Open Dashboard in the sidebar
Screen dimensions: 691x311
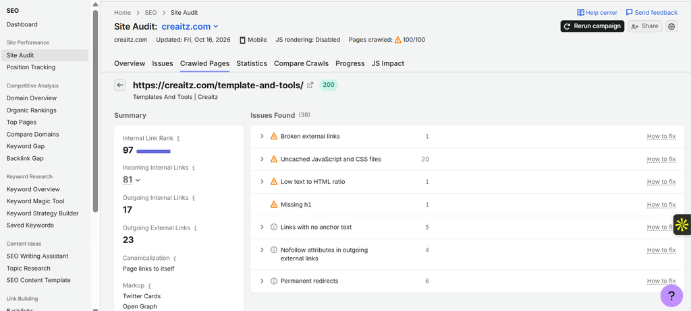pos(22,25)
